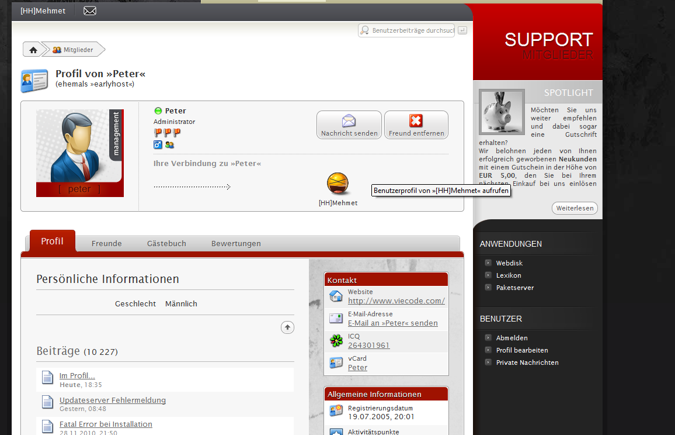
Task: Click the male gender symbol icon
Action: point(158,144)
